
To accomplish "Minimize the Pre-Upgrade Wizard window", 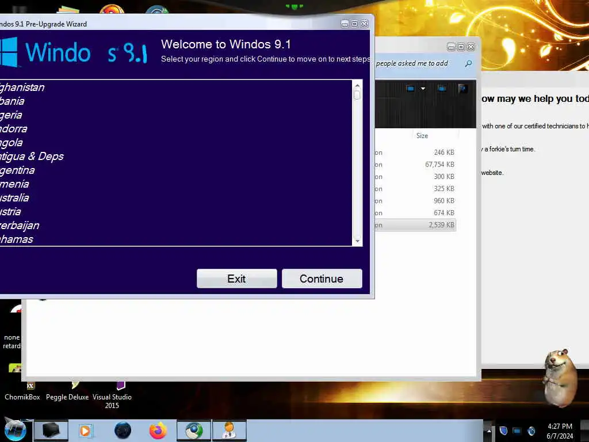I will 345,24.
